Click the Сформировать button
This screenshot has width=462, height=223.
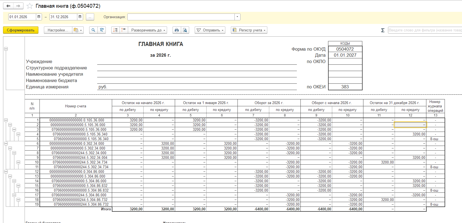pyautogui.click(x=21, y=30)
